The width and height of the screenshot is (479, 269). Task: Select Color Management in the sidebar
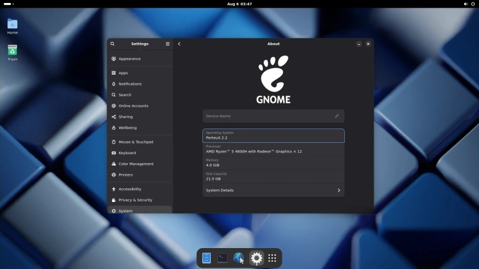coord(140,164)
